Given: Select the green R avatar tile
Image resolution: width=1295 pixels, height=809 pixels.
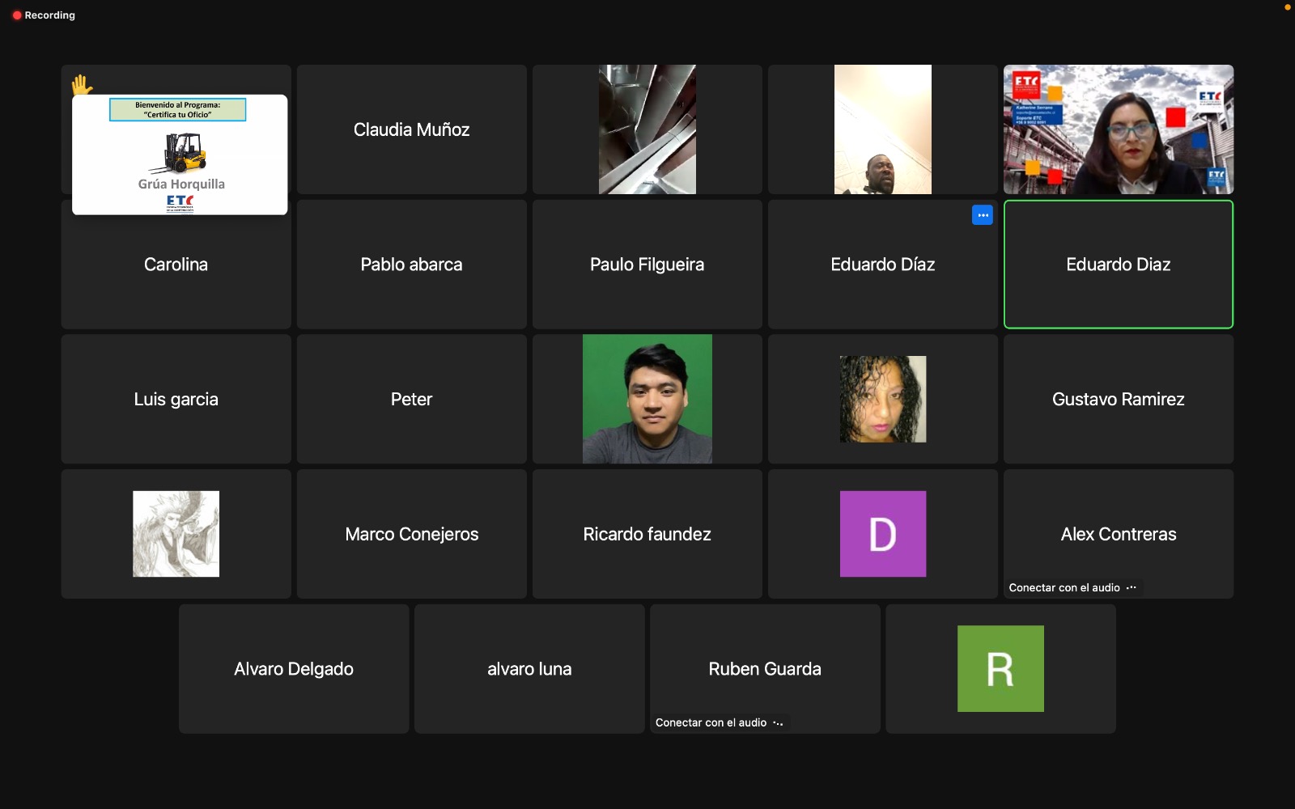Looking at the screenshot, I should tap(1000, 669).
